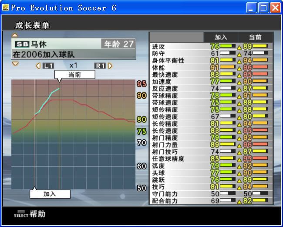The image size is (283, 227).
Task: Click the up arrow above the player name
Action: coord(15,35)
